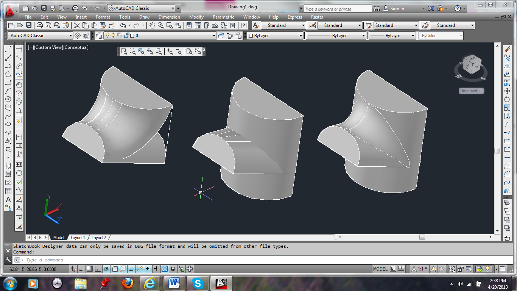Image resolution: width=517 pixels, height=291 pixels.
Task: Select the Polygon draw tool
Action: point(8,74)
